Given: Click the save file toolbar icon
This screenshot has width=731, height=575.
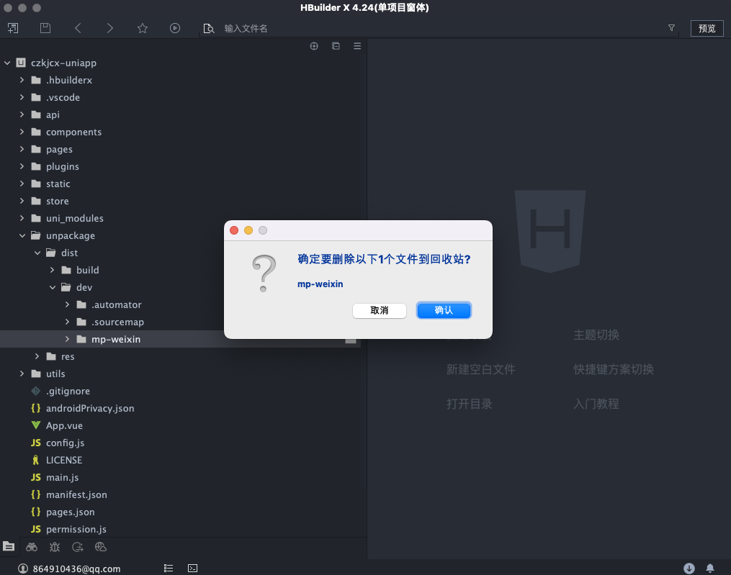Looking at the screenshot, I should [x=45, y=28].
